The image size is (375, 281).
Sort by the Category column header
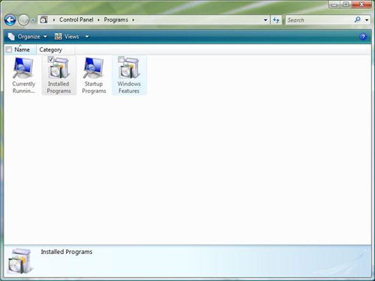pyautogui.click(x=51, y=49)
